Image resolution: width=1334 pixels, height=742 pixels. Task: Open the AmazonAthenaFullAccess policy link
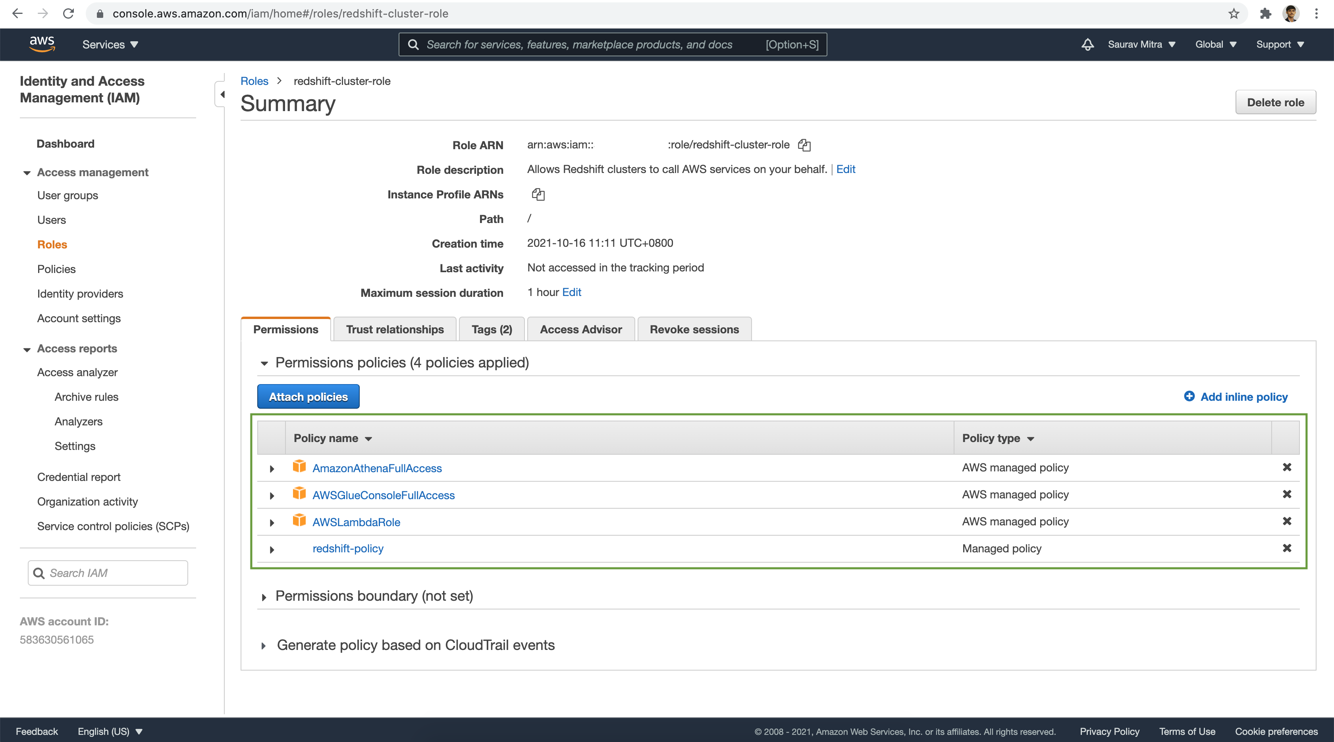coord(377,468)
